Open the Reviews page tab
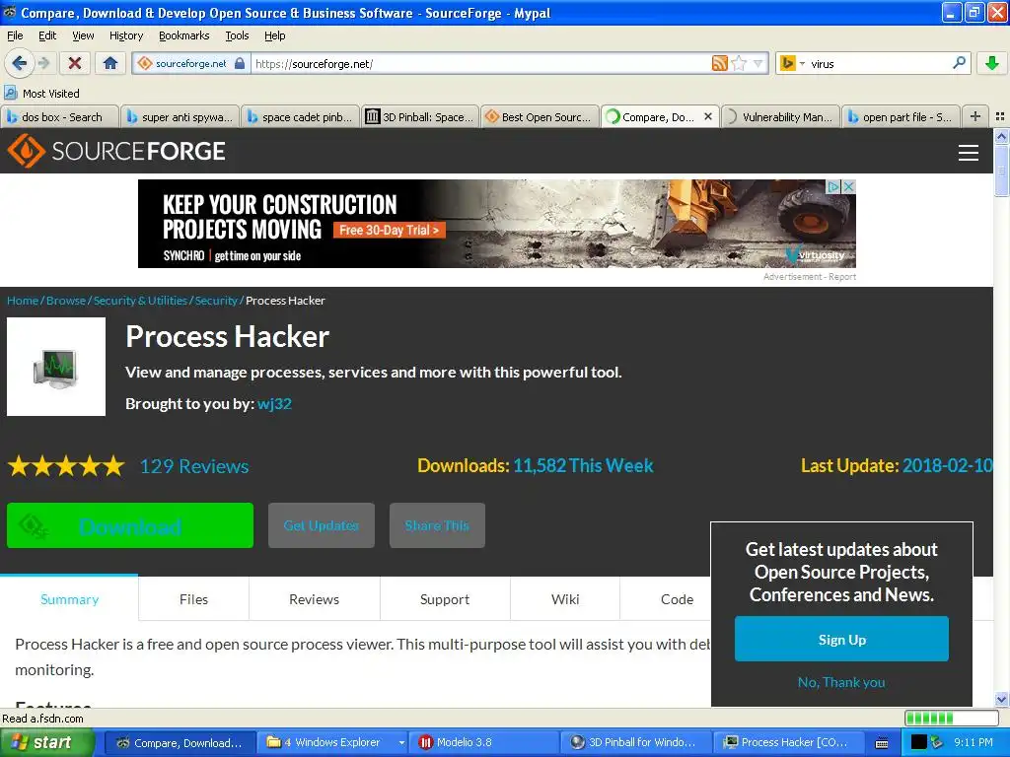 coord(315,598)
